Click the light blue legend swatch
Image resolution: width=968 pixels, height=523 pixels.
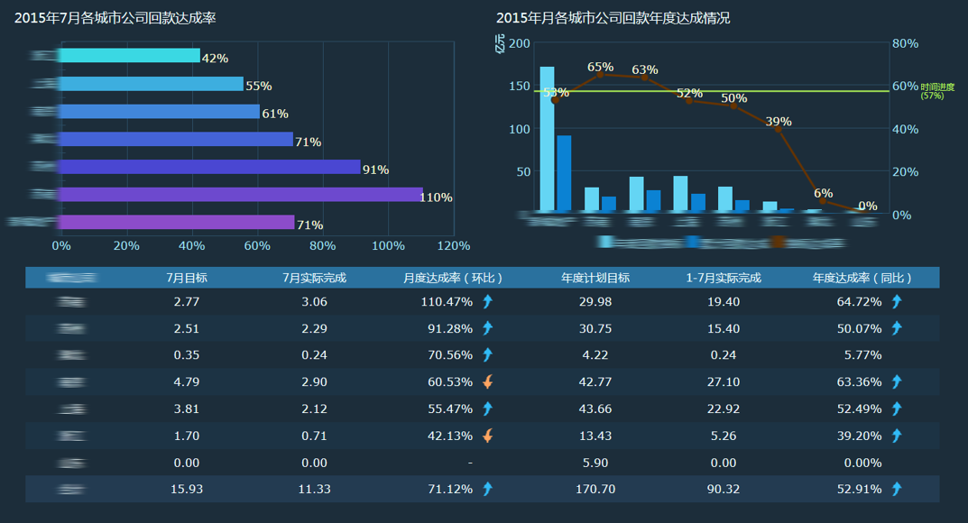click(x=605, y=242)
